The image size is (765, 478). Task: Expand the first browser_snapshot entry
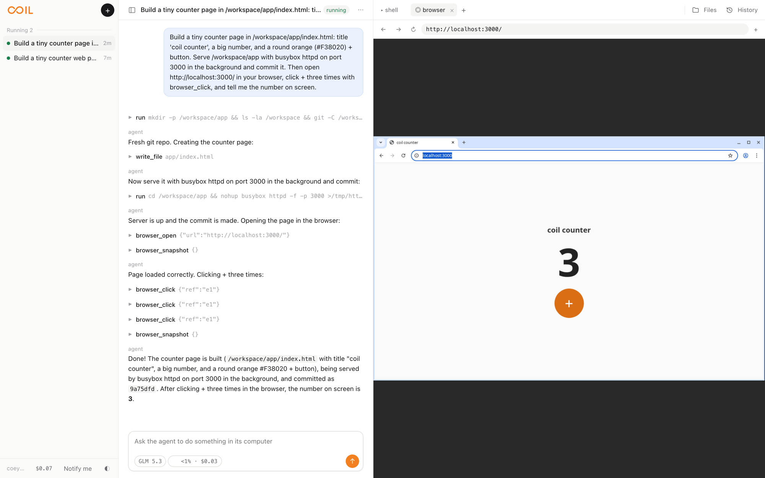click(163, 250)
